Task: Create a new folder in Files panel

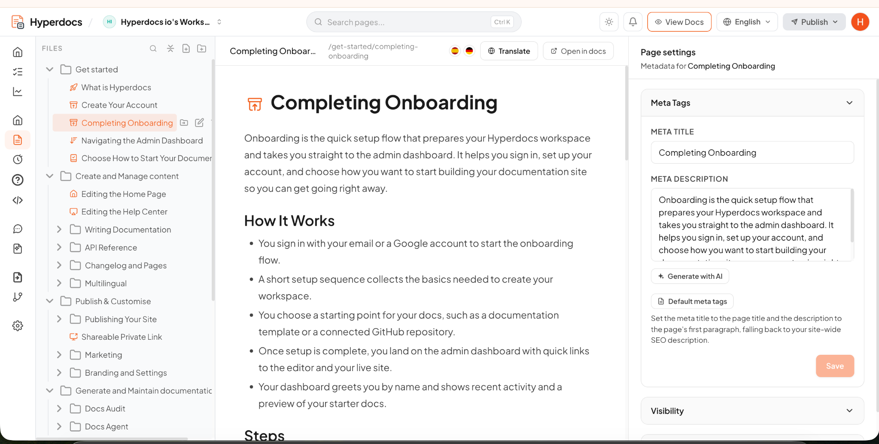Action: (201, 48)
